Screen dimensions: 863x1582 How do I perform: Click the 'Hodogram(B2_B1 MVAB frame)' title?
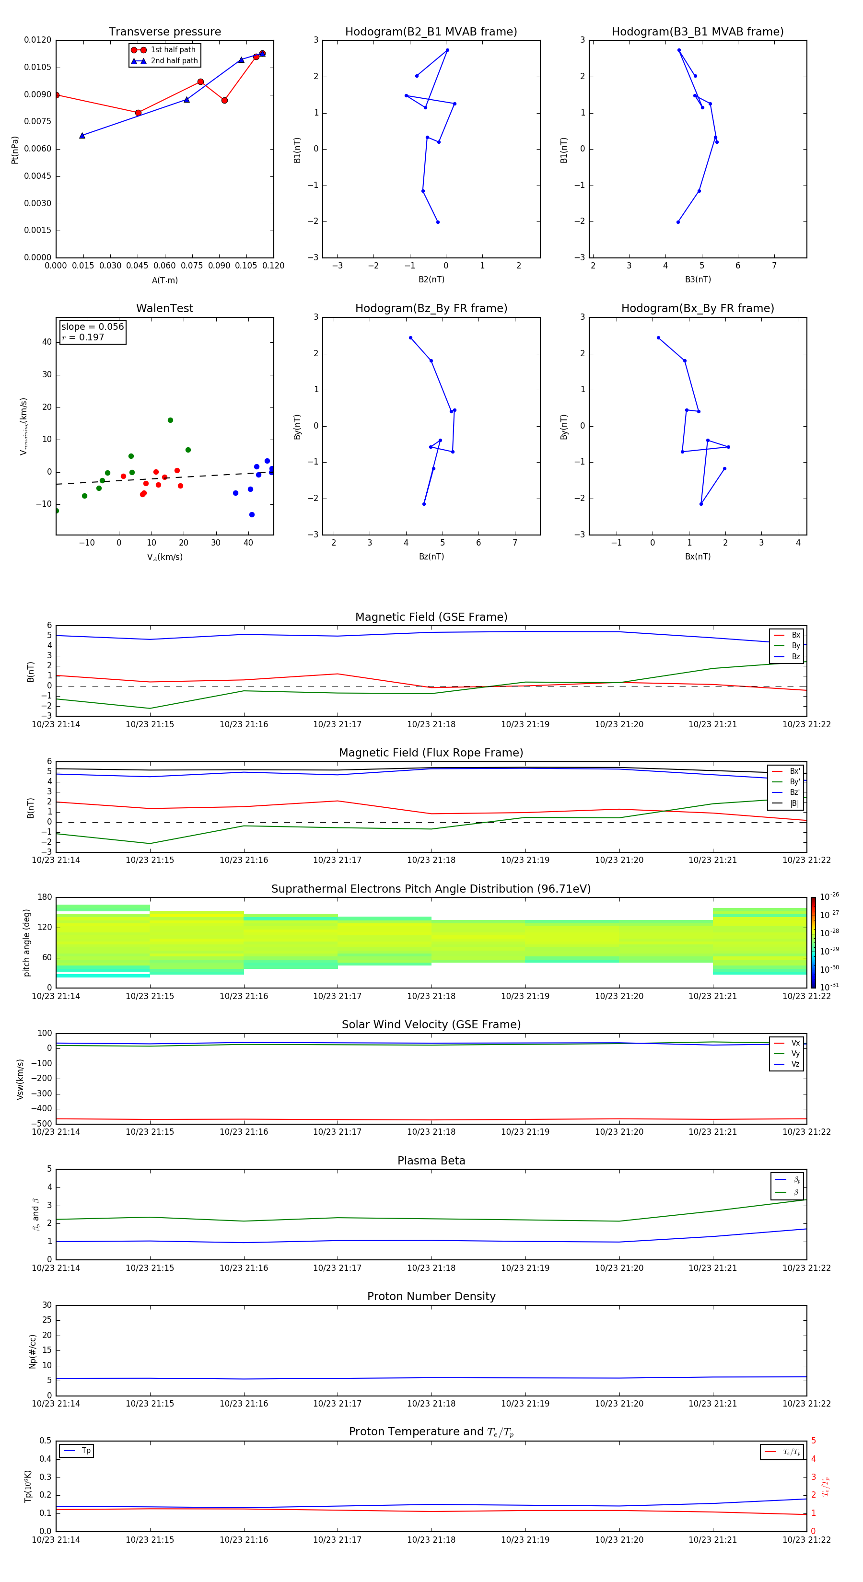(431, 32)
